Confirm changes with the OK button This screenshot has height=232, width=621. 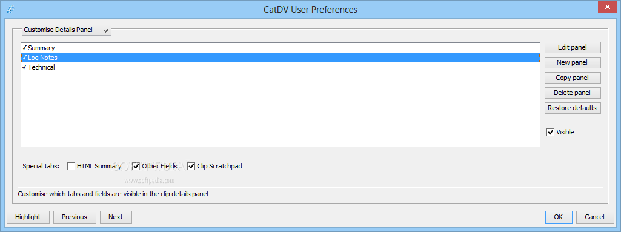click(x=559, y=217)
